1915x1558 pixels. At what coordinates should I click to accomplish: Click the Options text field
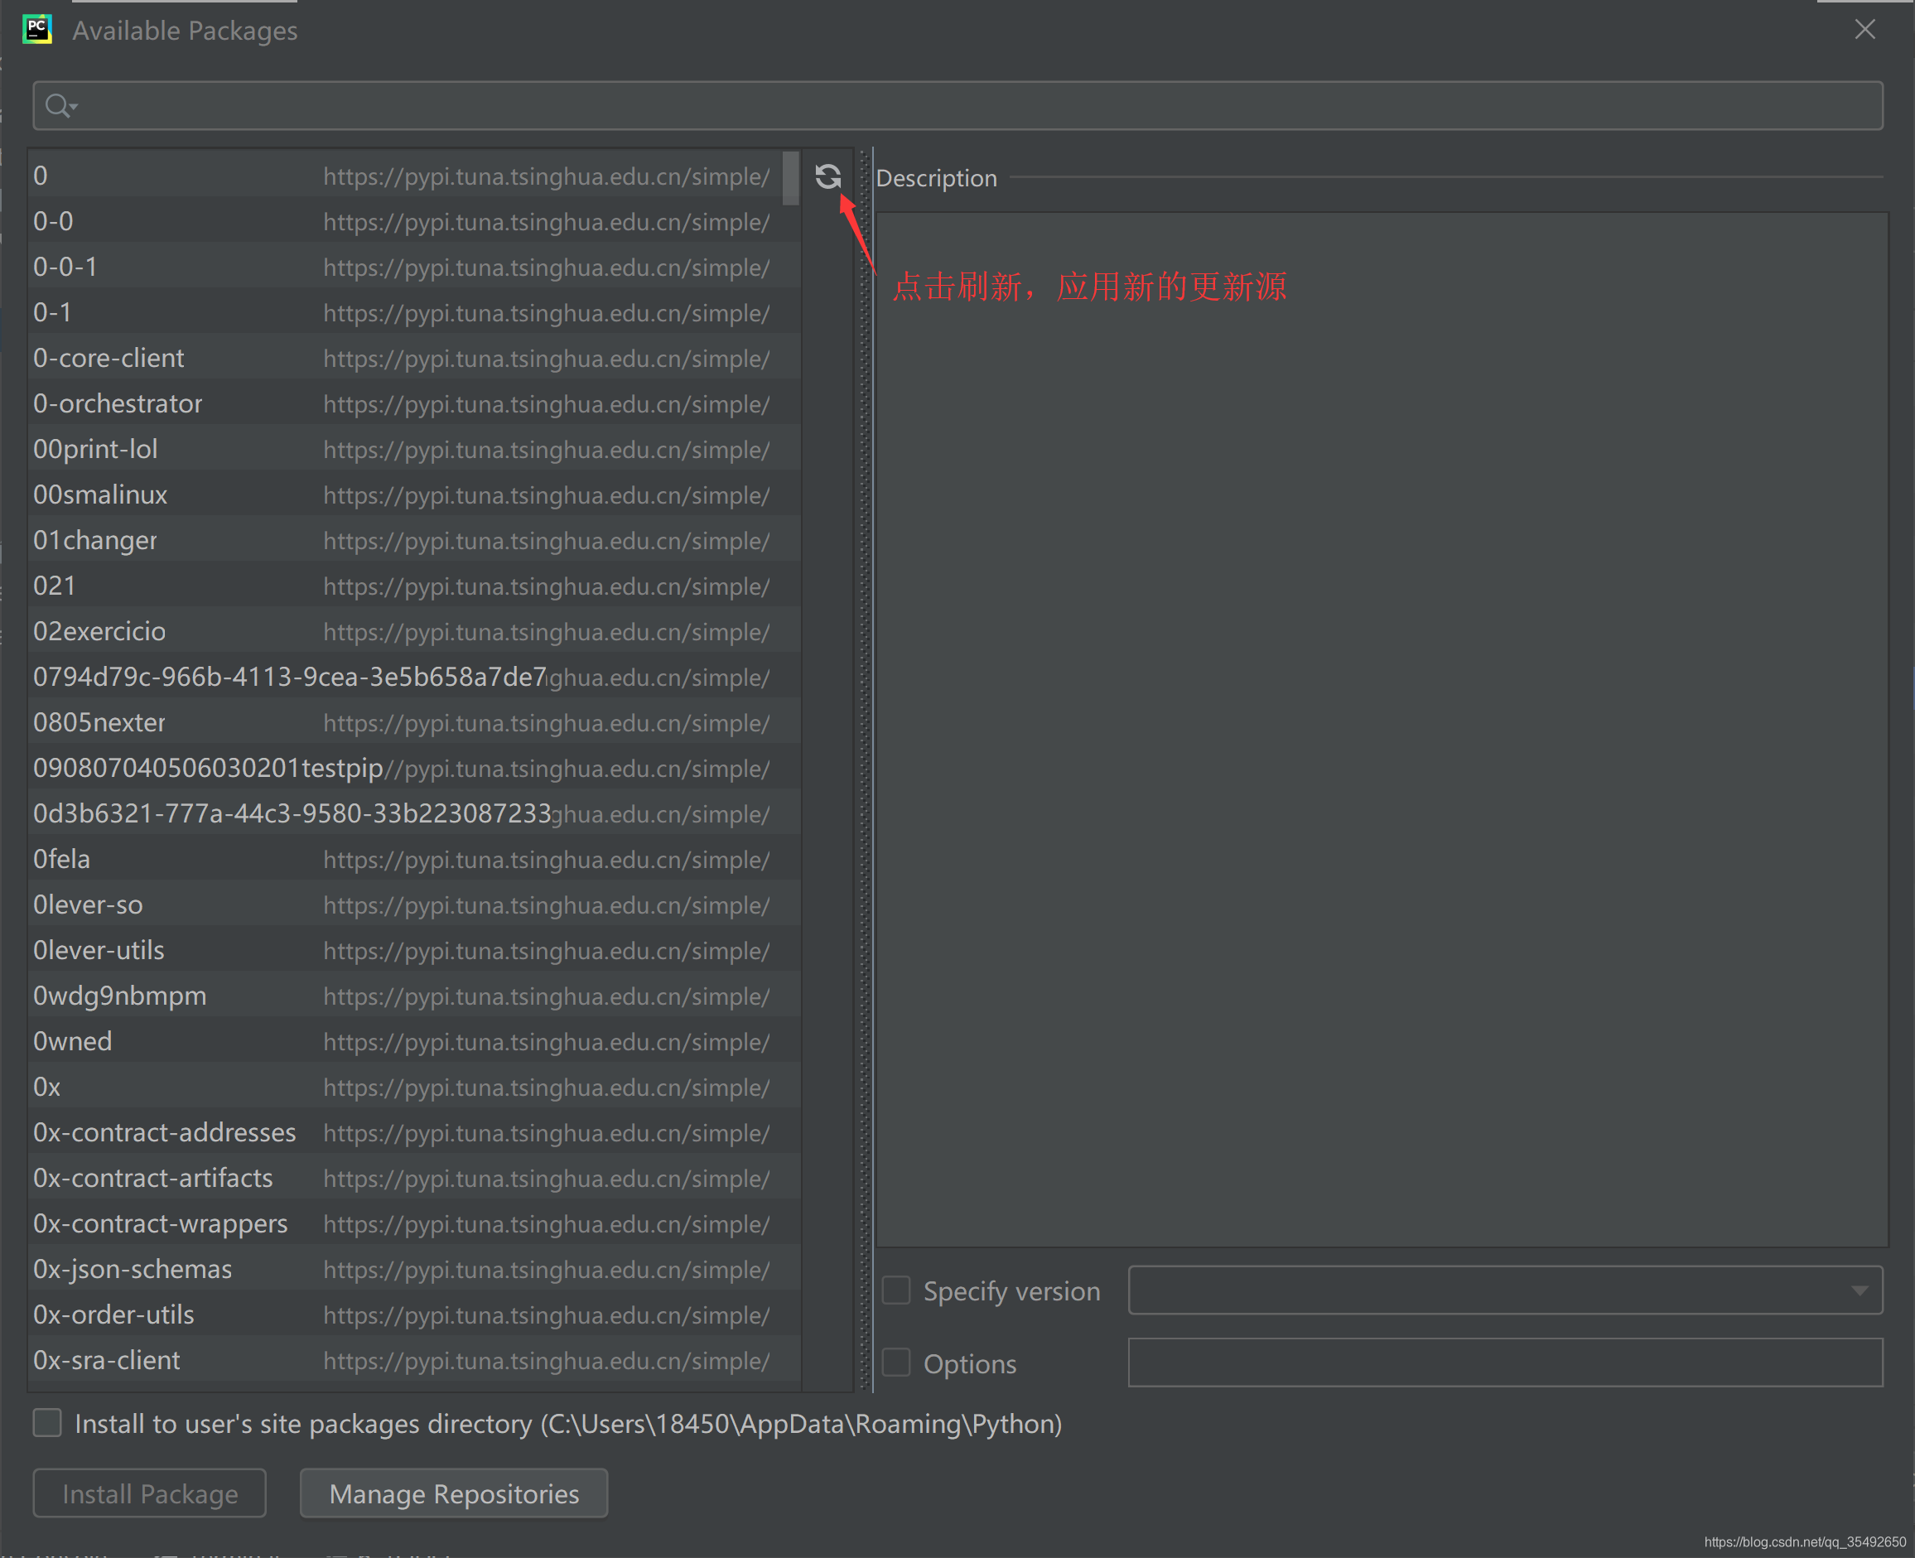[x=1505, y=1363]
